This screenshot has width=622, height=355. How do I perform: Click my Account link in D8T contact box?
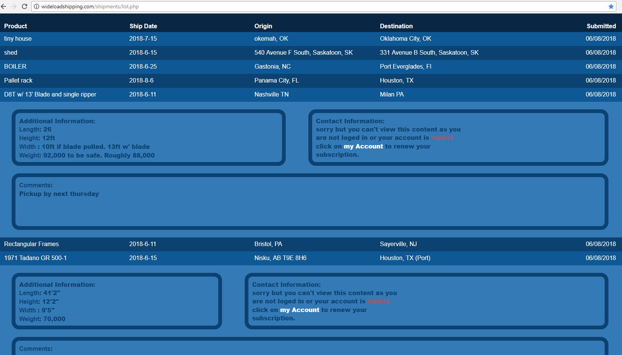click(x=363, y=146)
